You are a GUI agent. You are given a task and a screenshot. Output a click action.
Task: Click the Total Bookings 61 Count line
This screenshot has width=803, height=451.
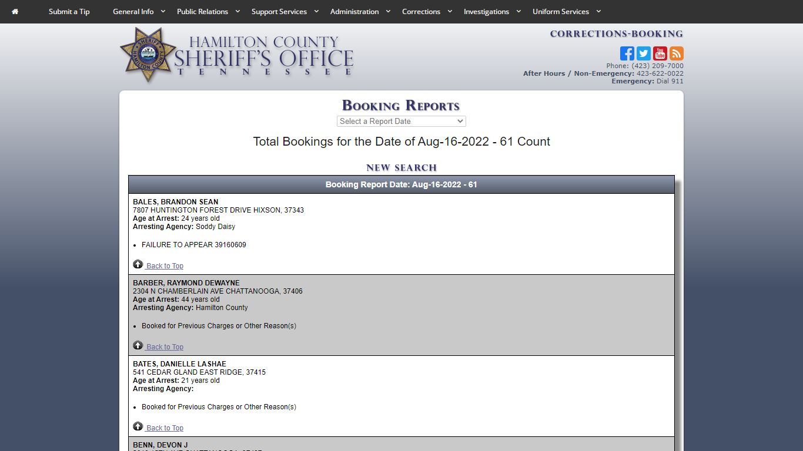(x=401, y=142)
